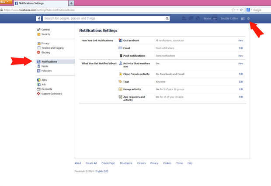This screenshot has height=186, width=271.
Task: Open the Create Page footer link
Action: pyautogui.click(x=108, y=163)
